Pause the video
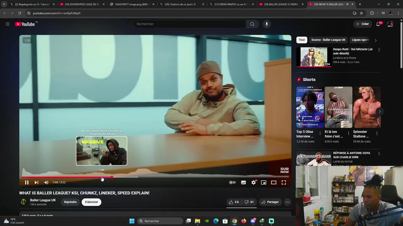Viewport: 403px width, 226px height. point(27,182)
